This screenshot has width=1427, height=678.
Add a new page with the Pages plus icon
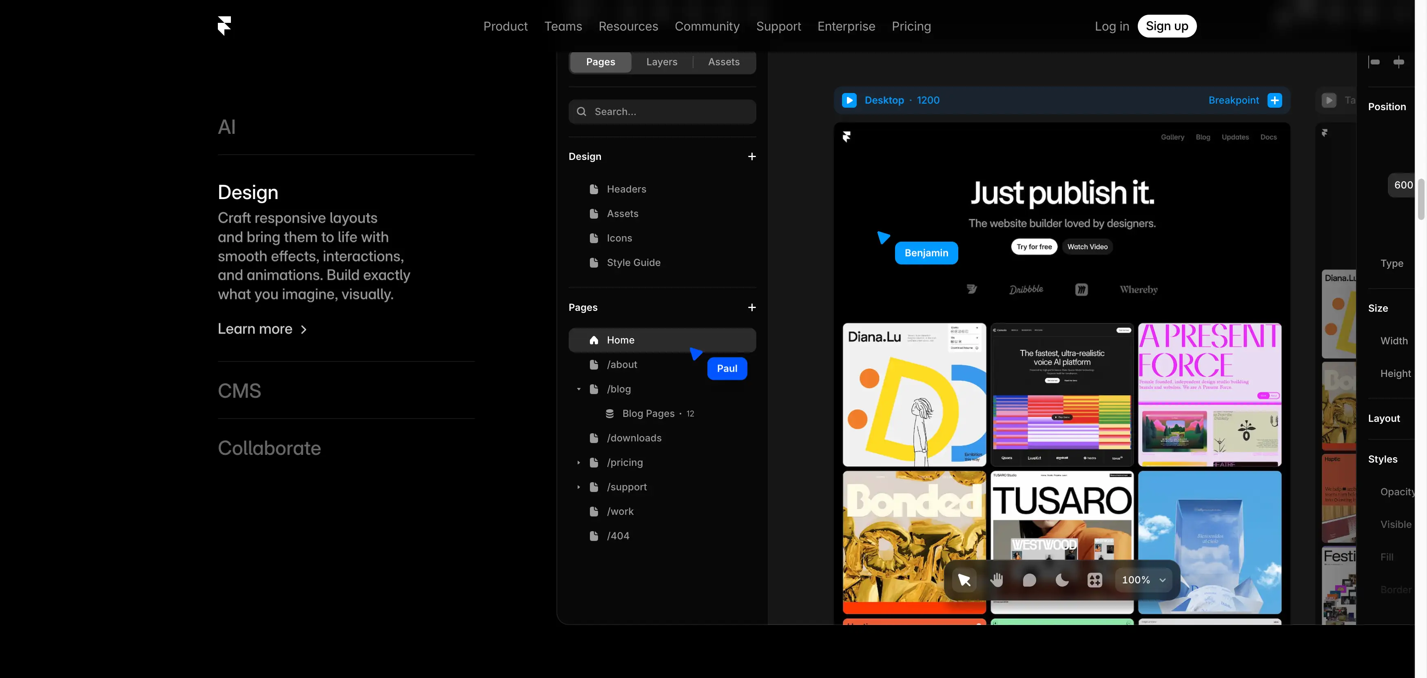click(x=752, y=308)
